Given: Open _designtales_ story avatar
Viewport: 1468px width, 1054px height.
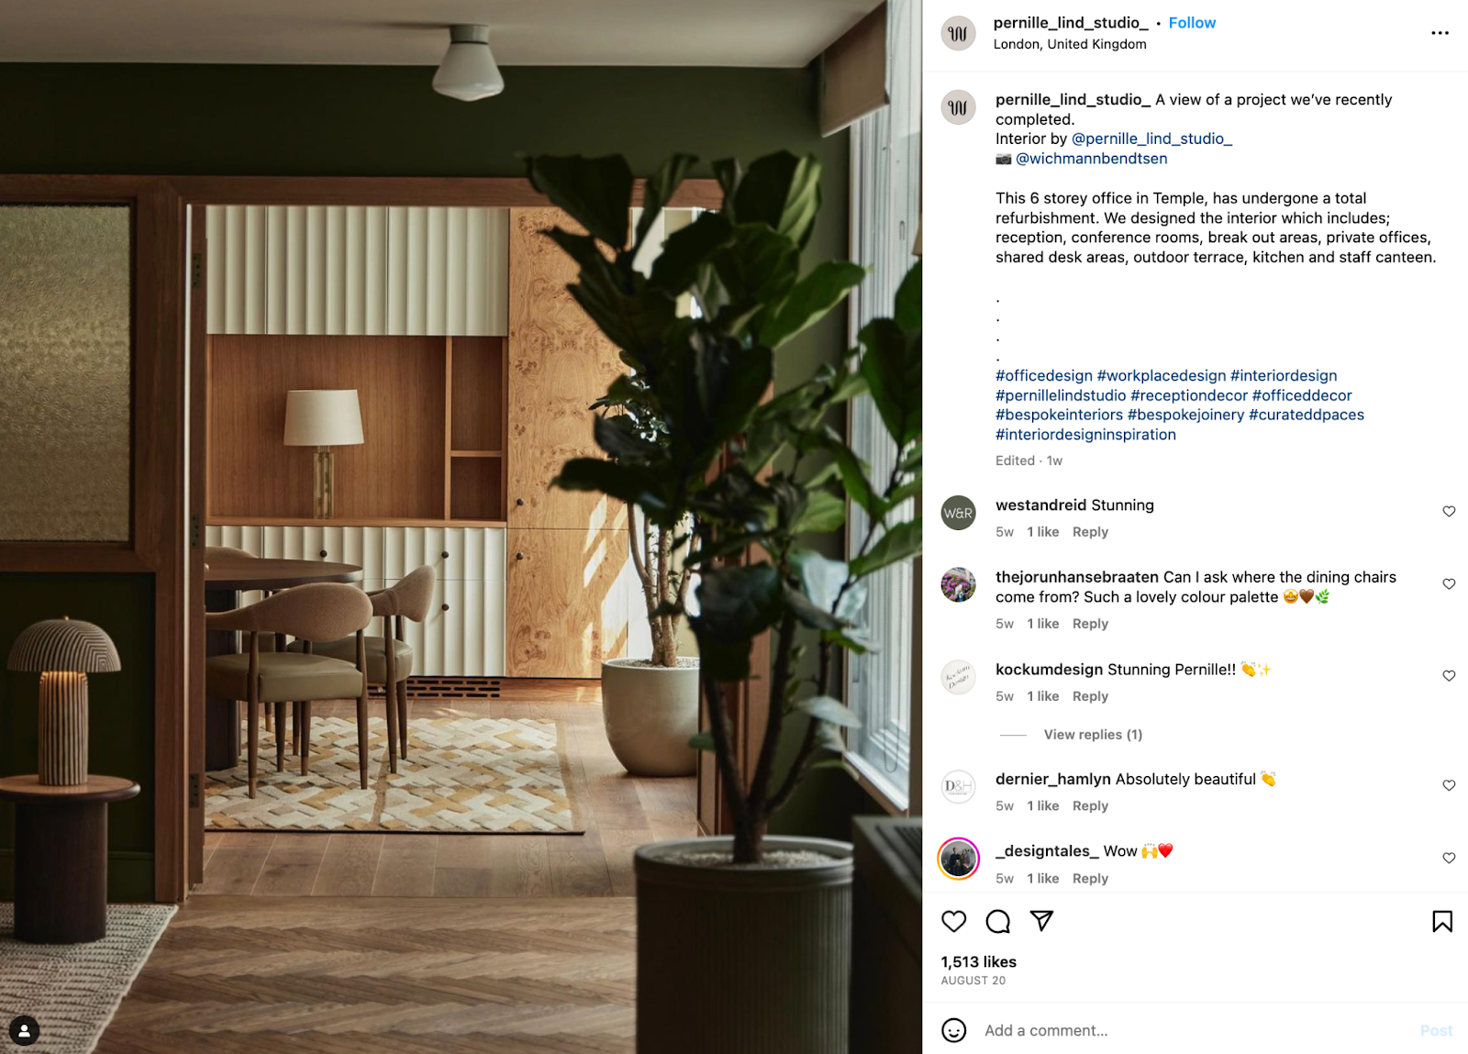Looking at the screenshot, I should [958, 860].
